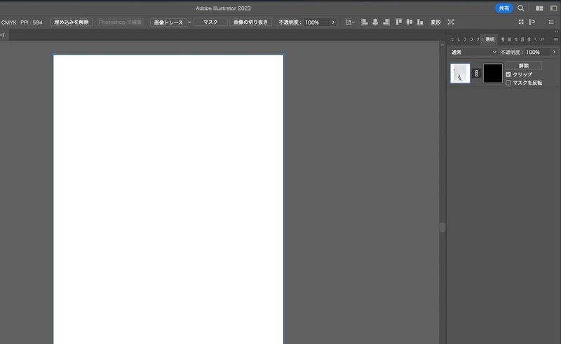Click the isolate selected object icon
The height and width of the screenshot is (344, 561).
451,22
